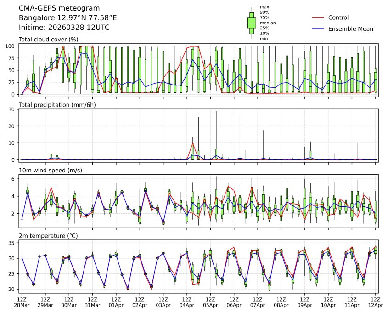Select the Control legend label

(338, 17)
